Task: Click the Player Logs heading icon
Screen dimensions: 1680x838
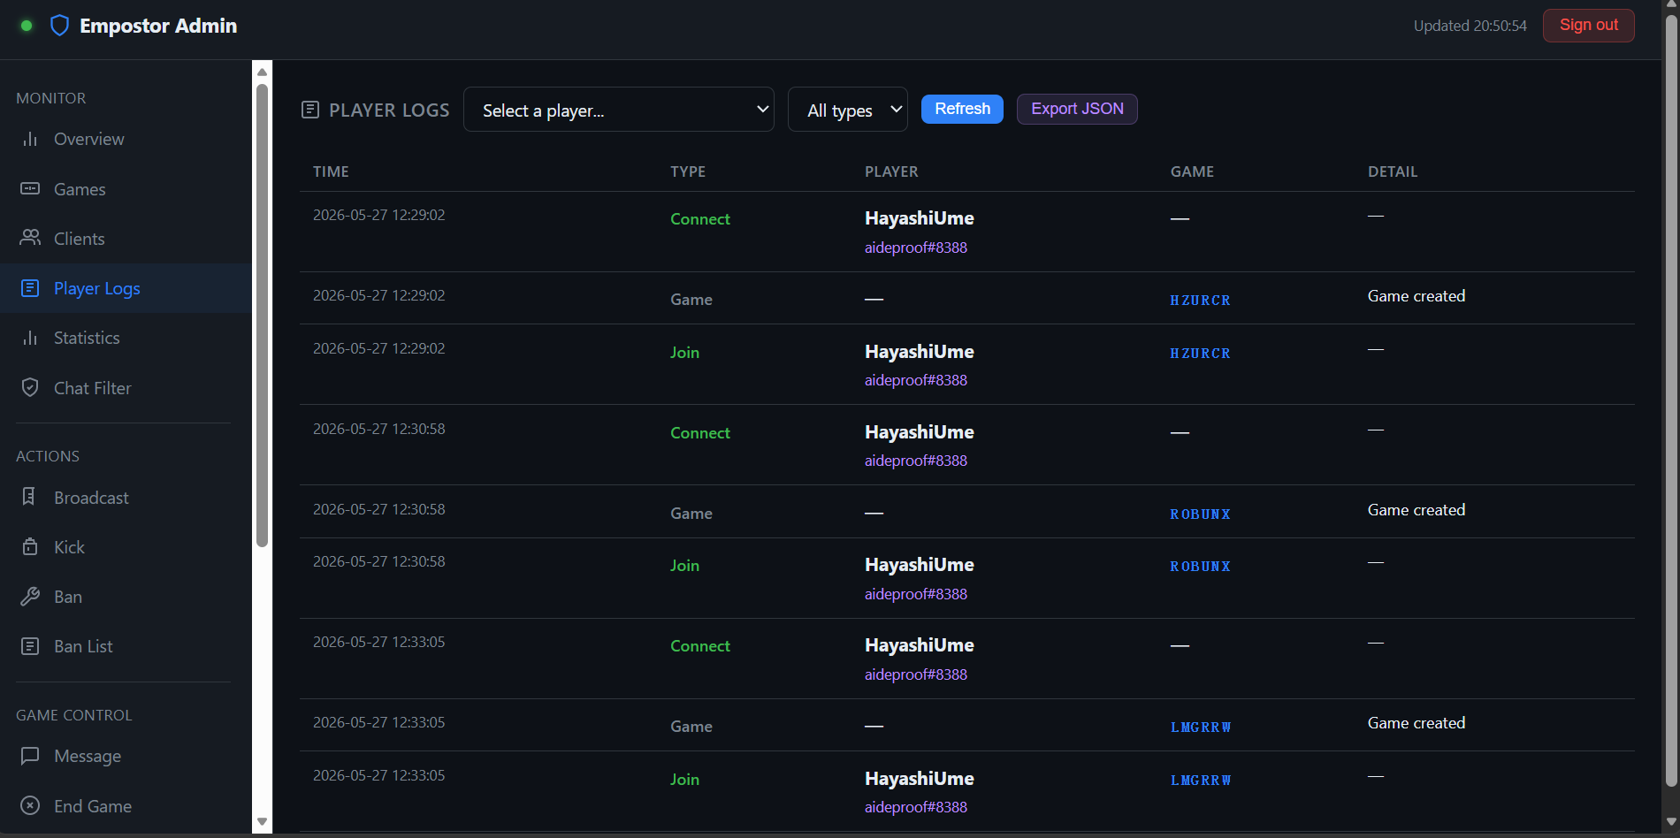Action: coord(310,110)
